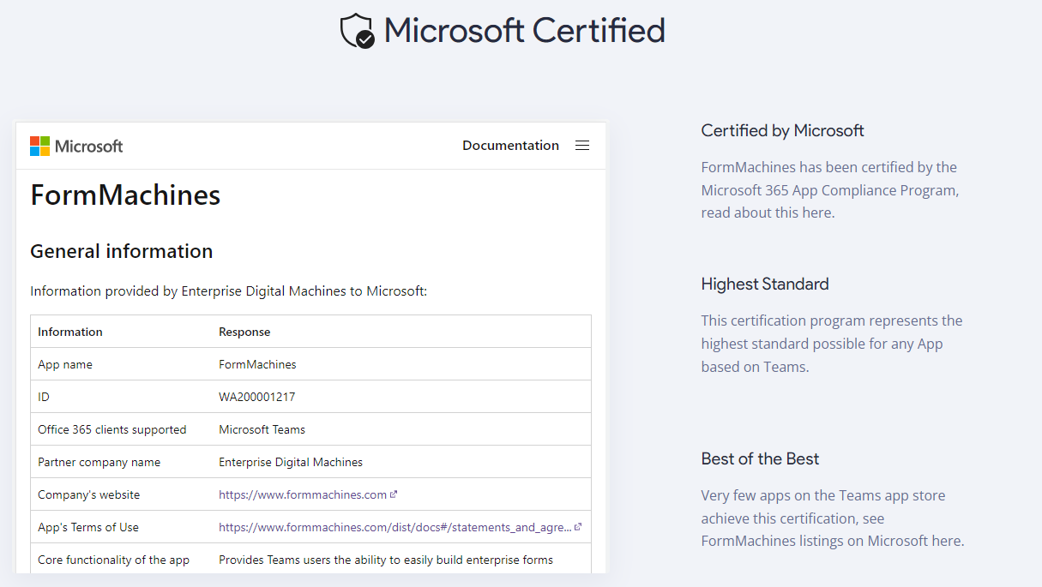
Task: Click the 'read about this here' text
Action: coord(767,213)
